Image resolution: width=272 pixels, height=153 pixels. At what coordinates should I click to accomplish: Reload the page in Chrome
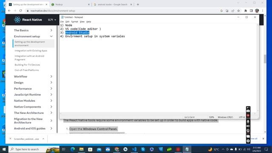pyautogui.click(x=21, y=11)
